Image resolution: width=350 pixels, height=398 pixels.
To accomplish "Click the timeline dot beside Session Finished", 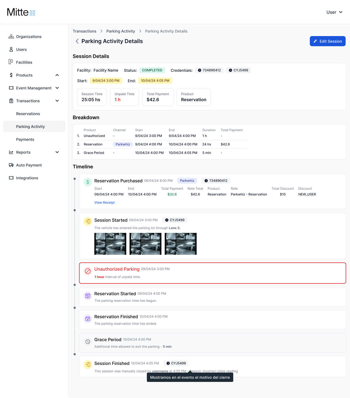I will (x=75, y=354).
